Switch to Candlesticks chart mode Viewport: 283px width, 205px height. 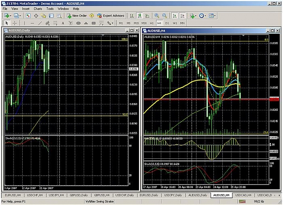(x=139, y=16)
